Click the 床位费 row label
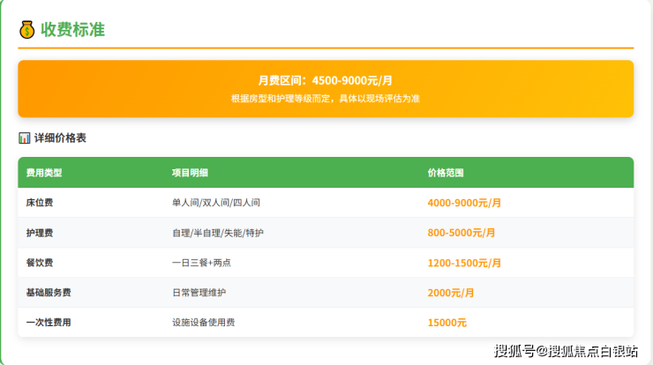 click(40, 203)
